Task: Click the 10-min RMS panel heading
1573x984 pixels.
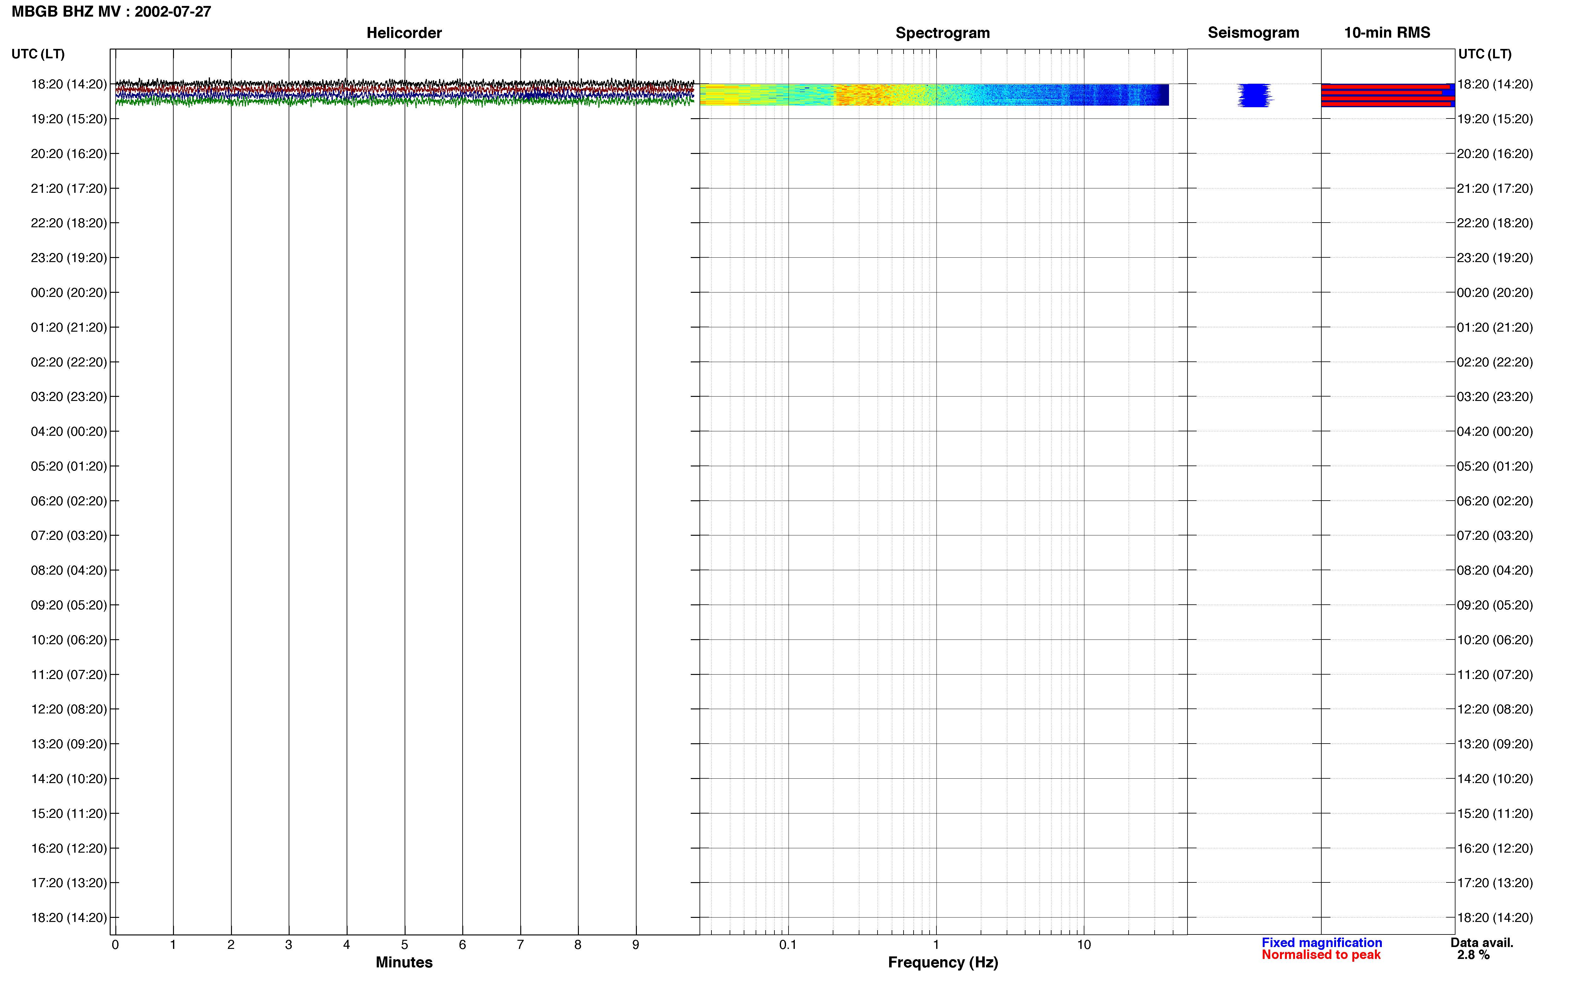Action: [x=1387, y=33]
